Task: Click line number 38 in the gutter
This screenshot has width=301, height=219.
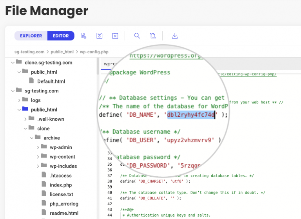Action: 110,181
